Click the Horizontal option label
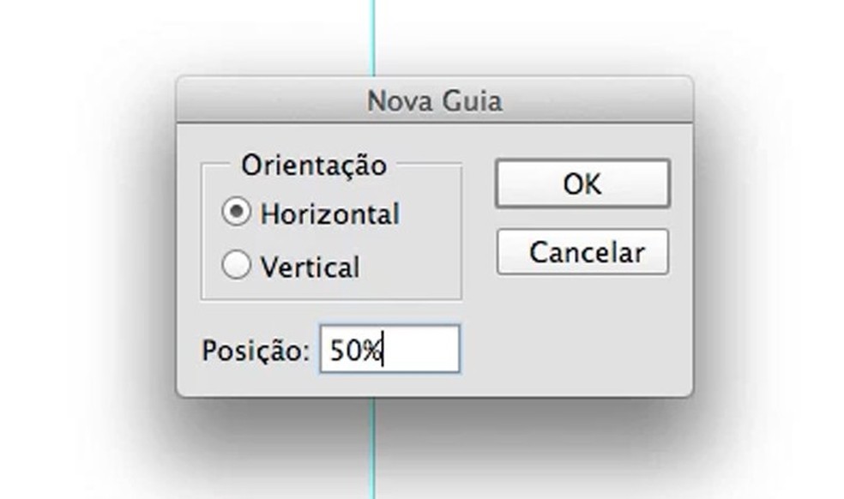Screen dimensions: 844x499 [x=330, y=213]
